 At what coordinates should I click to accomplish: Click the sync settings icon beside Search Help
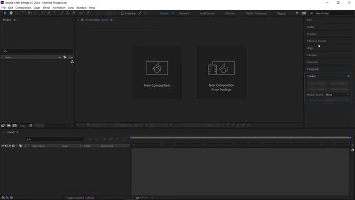[x=304, y=13]
